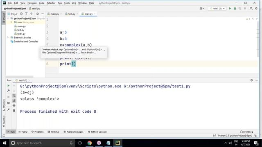Toggle soft-wrap in Run console
This screenshot has height=147, width=262.
click(x=14, y=96)
